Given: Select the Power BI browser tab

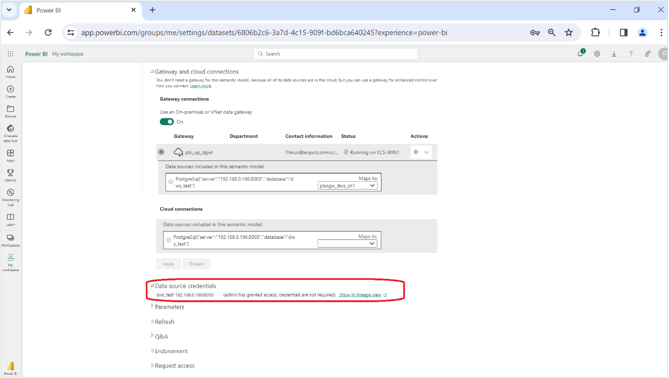Looking at the screenshot, I should [x=80, y=10].
